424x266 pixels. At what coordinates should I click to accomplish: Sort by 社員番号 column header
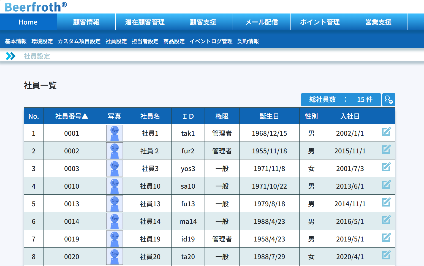coord(72,116)
